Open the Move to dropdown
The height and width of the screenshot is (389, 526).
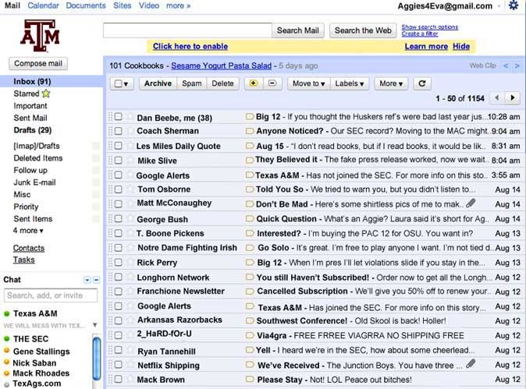308,83
